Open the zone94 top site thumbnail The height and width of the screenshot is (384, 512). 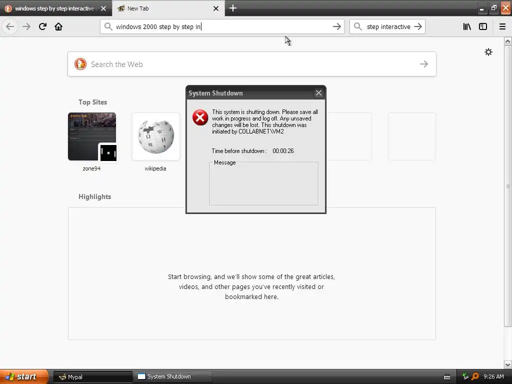tap(92, 136)
